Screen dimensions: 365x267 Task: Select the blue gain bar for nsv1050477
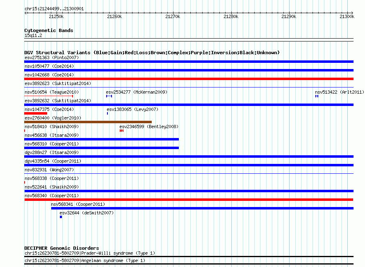189,70
